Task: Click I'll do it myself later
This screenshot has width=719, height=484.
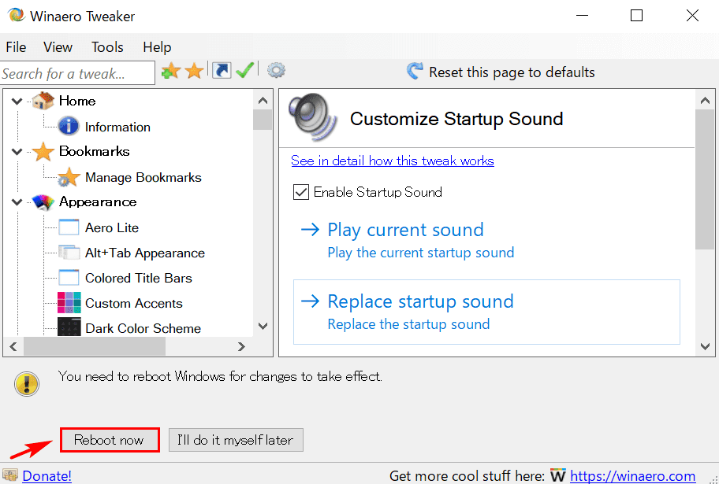Action: [x=236, y=440]
